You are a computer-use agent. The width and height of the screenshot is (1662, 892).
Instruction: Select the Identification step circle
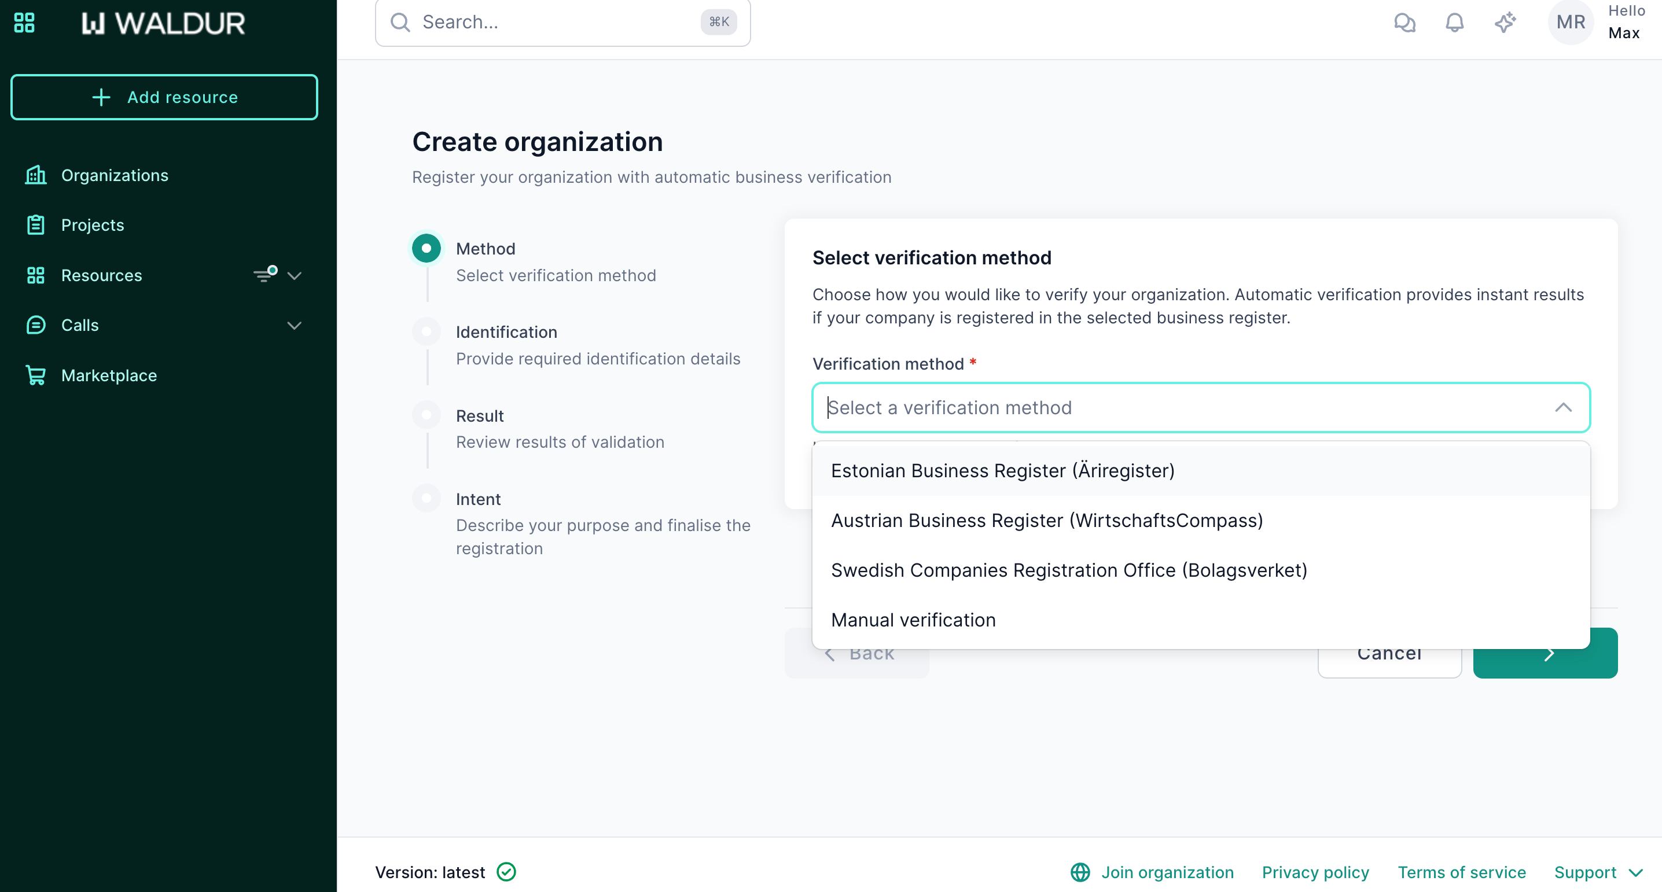426,331
